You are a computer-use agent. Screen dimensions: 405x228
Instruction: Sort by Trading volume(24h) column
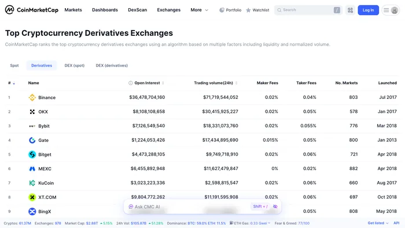coord(236,83)
